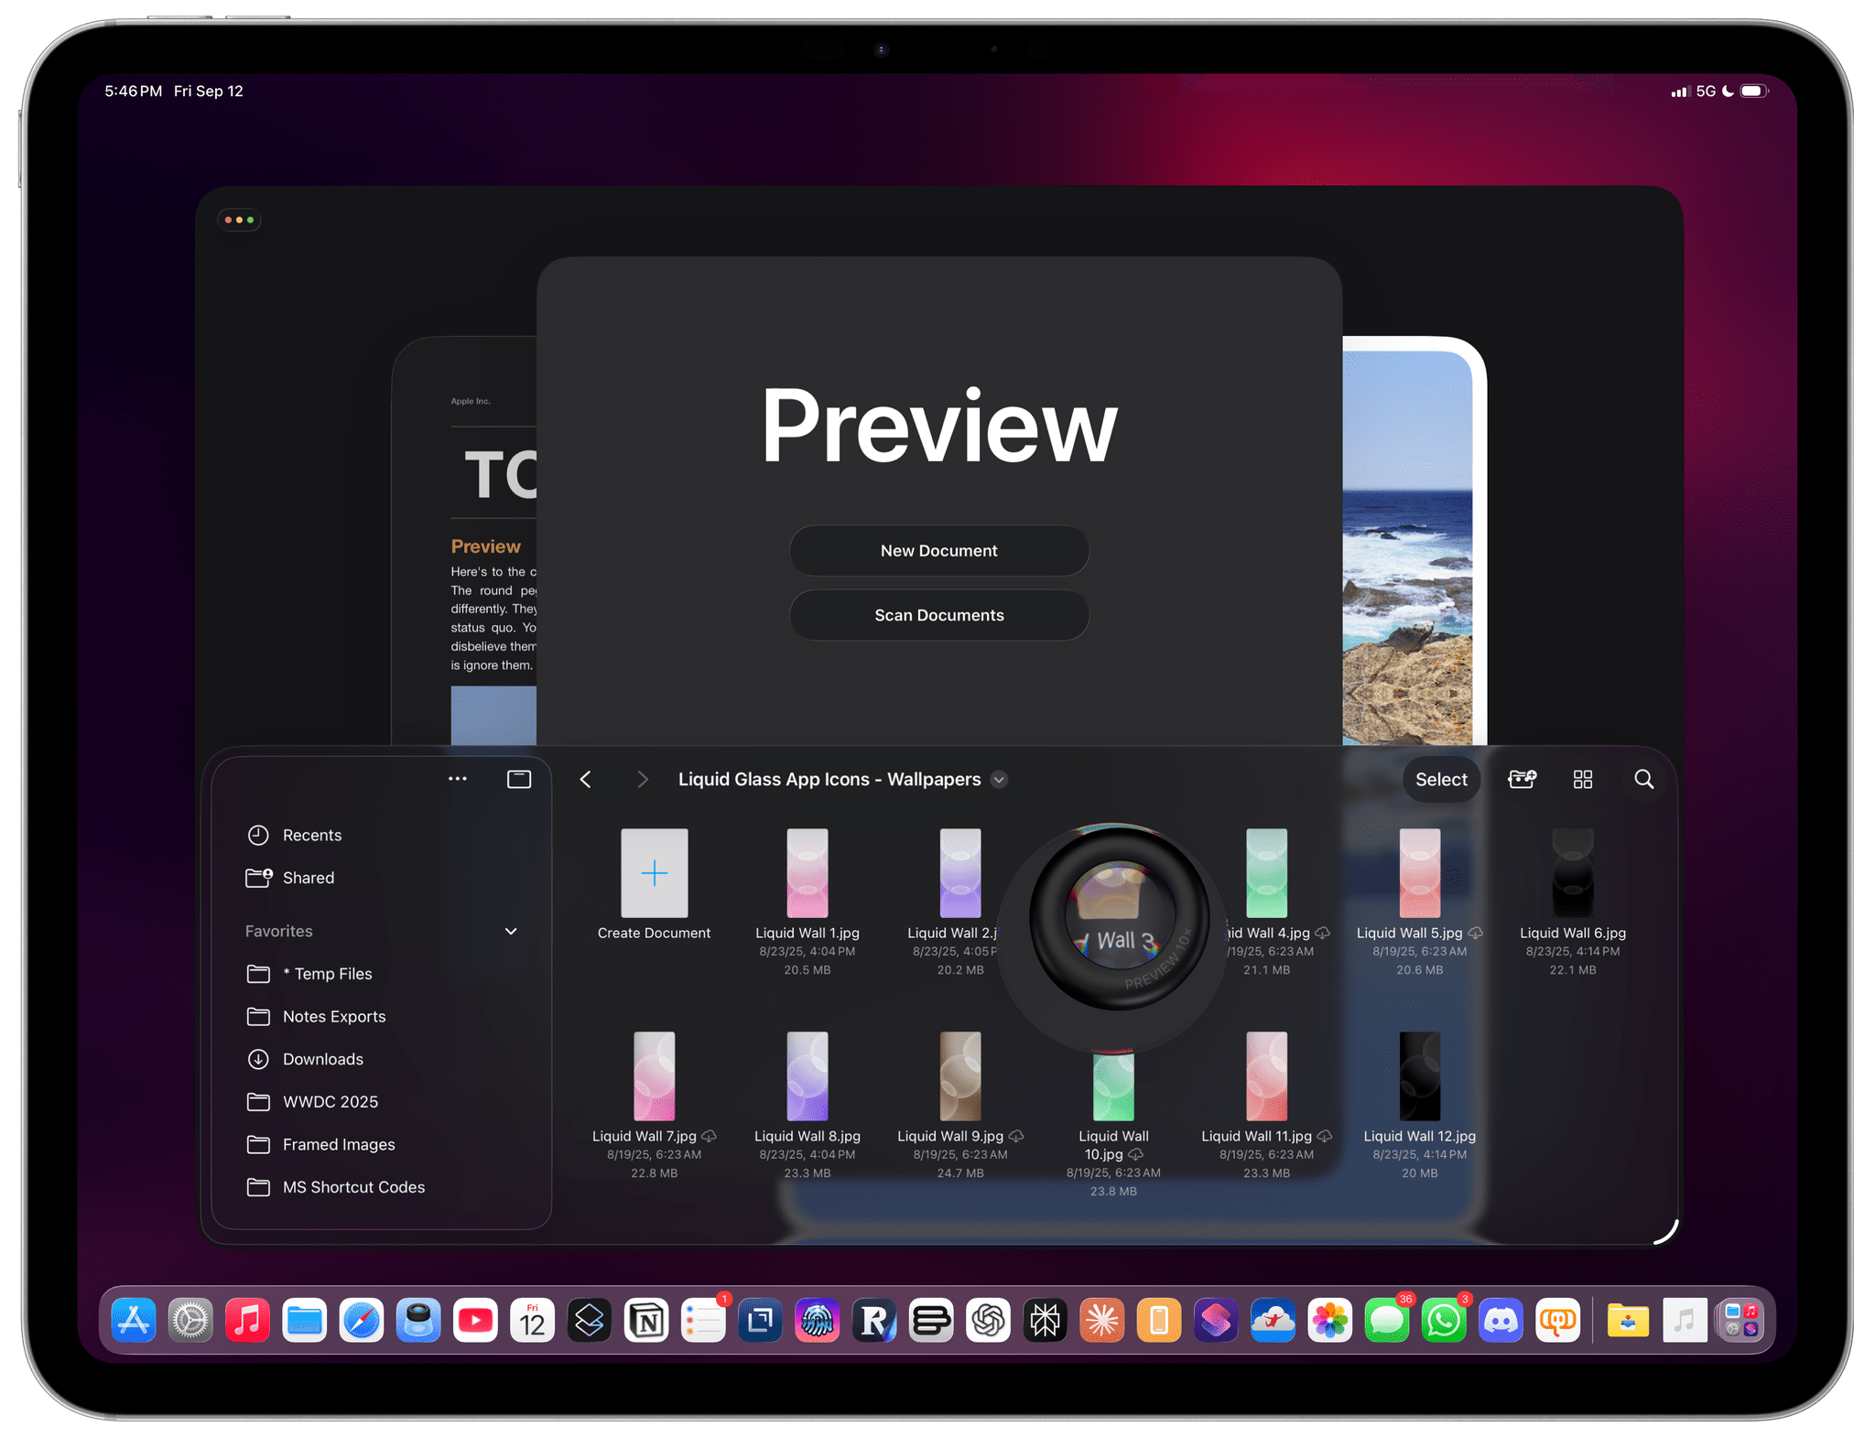Click the search magnifier icon in Files toolbar

pyautogui.click(x=1643, y=779)
